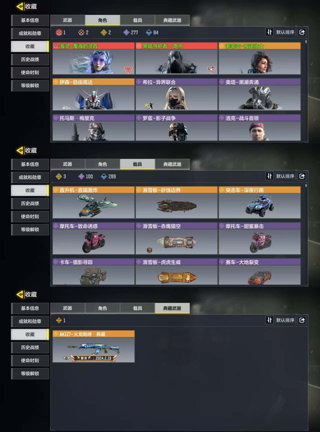Viewport: 320px width, 432px height.
Task: Open the 默认排序 dropdown in the 典藏武器 panel
Action: pyautogui.click(x=285, y=320)
